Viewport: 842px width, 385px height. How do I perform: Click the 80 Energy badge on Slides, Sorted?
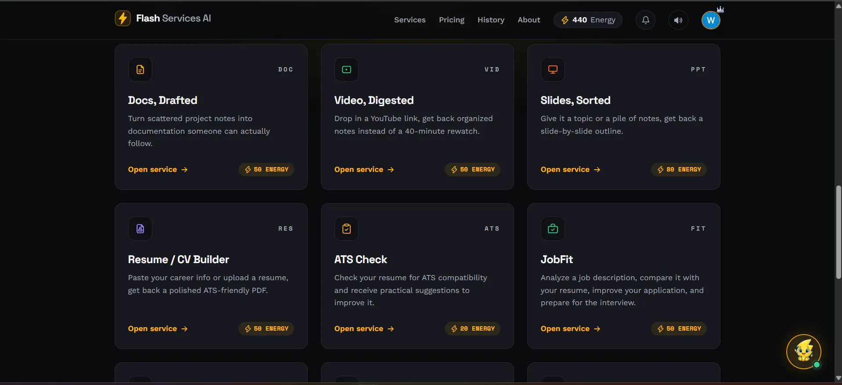pos(679,170)
